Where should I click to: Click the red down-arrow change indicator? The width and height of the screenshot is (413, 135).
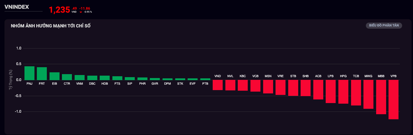point(81,12)
